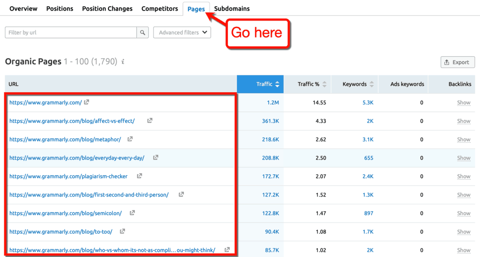Switch to the Positions tab
The width and height of the screenshot is (480, 257).
pos(60,9)
